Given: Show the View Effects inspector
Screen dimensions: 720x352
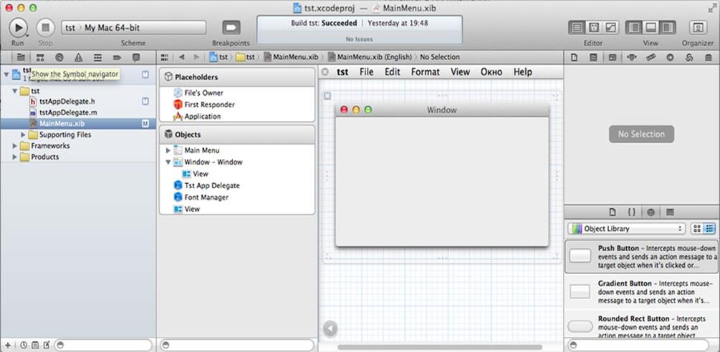Looking at the screenshot, I should (709, 57).
